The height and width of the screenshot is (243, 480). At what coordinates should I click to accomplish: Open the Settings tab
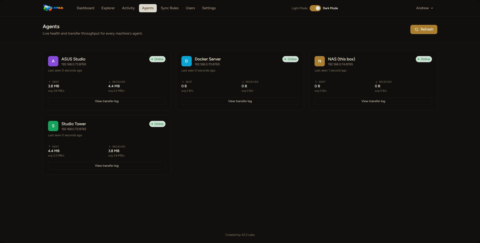[x=209, y=8]
